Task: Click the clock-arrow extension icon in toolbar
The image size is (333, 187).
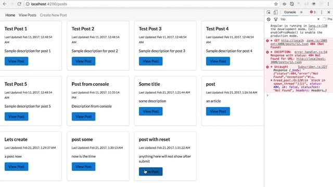Action: pos(292,4)
